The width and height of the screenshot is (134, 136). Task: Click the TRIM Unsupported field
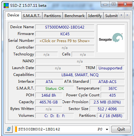click(x=110, y=68)
